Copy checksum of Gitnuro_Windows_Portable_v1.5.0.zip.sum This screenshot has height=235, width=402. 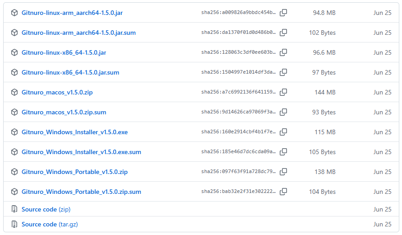pyautogui.click(x=283, y=192)
